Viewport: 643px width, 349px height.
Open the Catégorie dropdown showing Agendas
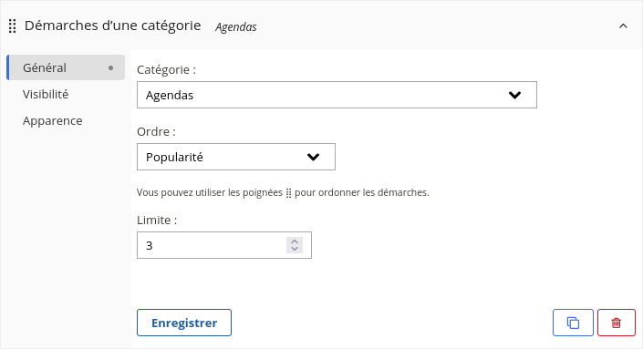point(337,95)
